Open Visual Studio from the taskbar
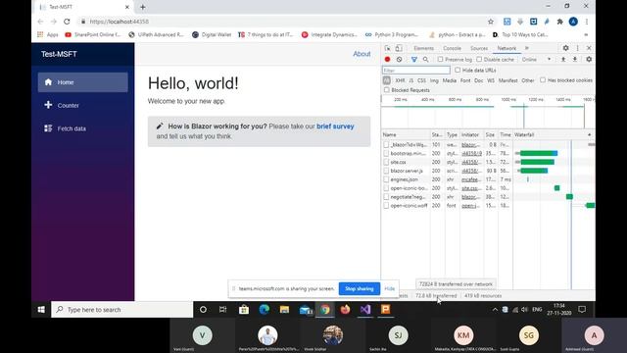Viewport: 627px width, 353px height. coord(365,310)
